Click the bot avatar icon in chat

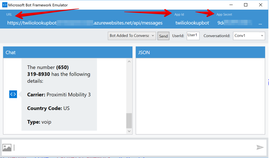pos(13,94)
